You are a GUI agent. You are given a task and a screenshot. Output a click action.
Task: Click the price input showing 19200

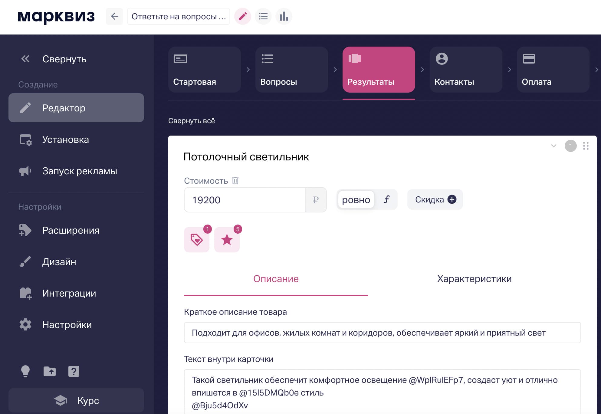[x=245, y=199]
